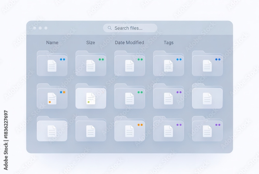This screenshot has height=174, width=259.
Task: Open the untagged bottom-row folder below Size column
Action: click(x=91, y=129)
